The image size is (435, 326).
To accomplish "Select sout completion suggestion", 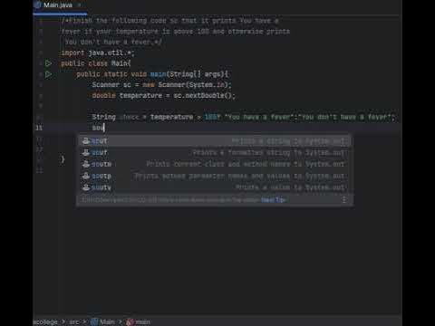I will (214, 141).
